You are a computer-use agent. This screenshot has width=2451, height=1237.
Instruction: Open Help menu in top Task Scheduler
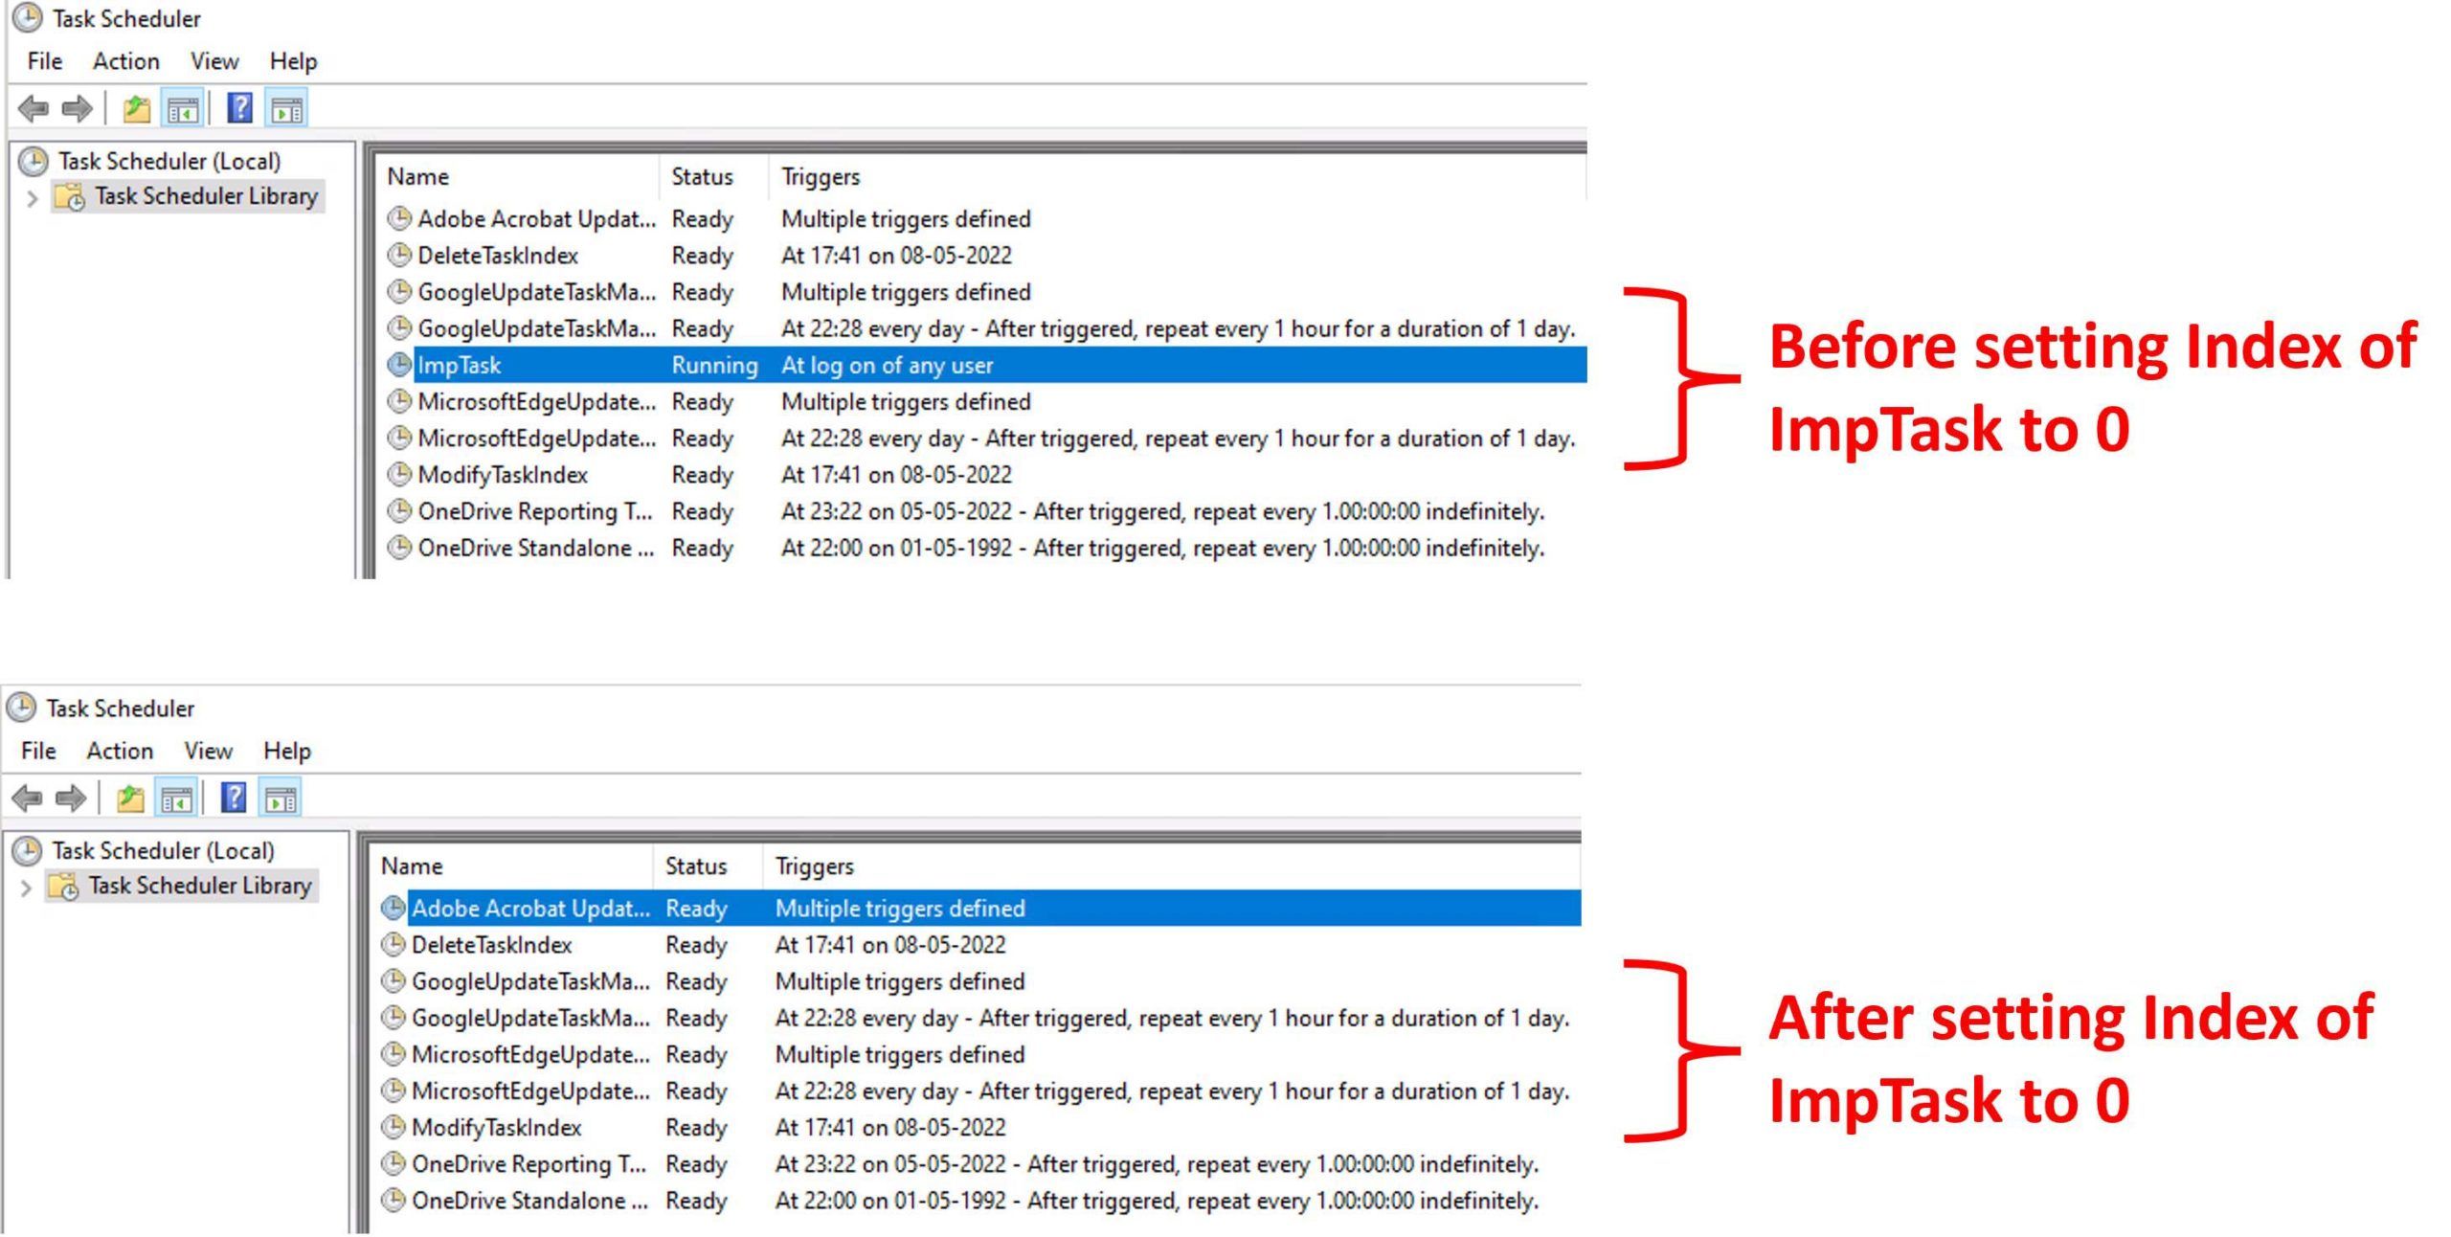click(x=293, y=61)
